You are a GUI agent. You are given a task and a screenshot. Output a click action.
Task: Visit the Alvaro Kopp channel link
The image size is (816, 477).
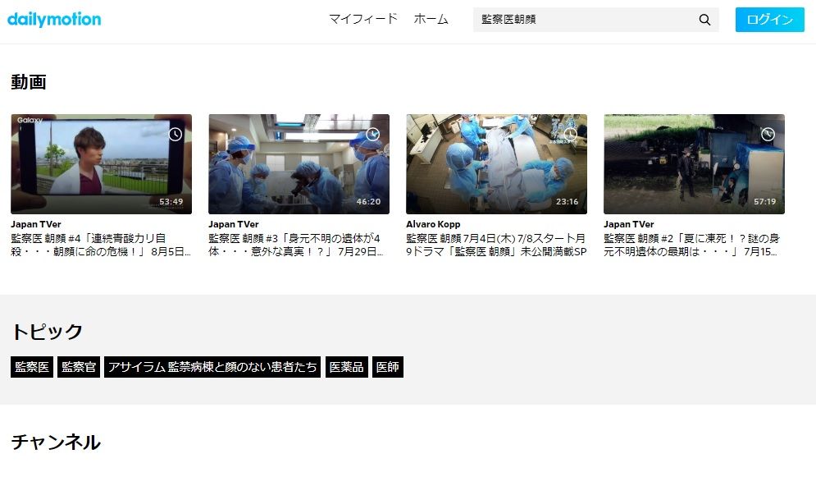[433, 224]
